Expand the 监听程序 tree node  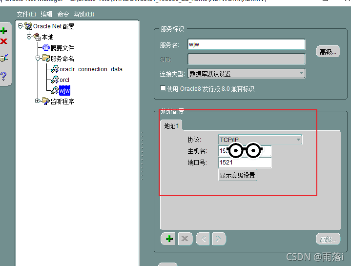pos(38,101)
